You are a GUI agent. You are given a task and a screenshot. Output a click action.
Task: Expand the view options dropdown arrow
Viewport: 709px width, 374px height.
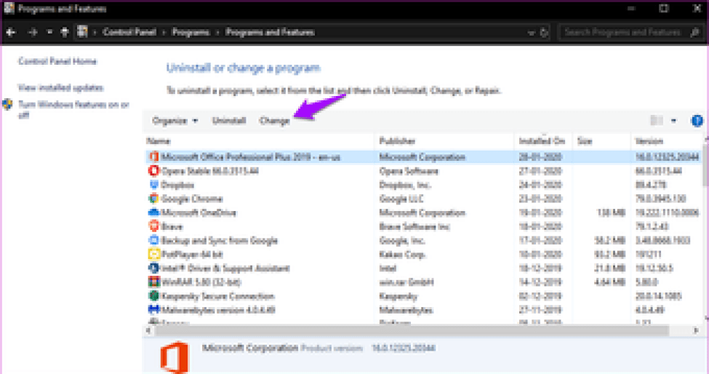(x=673, y=121)
